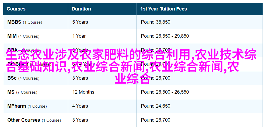Open the MPharm course link
The image size is (265, 130).
pos(17,106)
